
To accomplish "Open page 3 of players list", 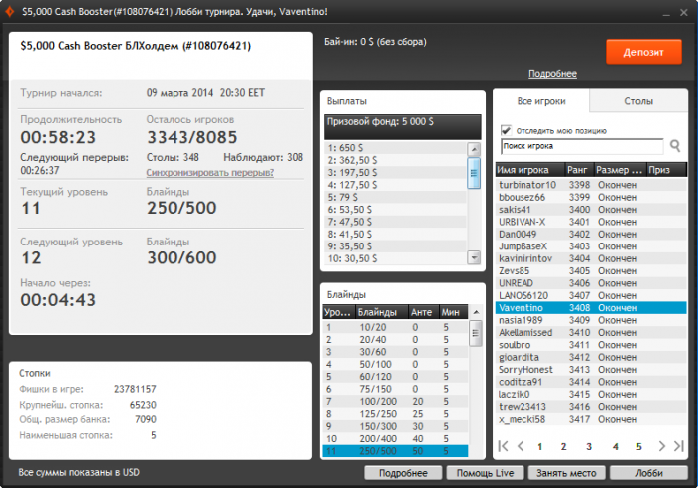I will [x=589, y=446].
